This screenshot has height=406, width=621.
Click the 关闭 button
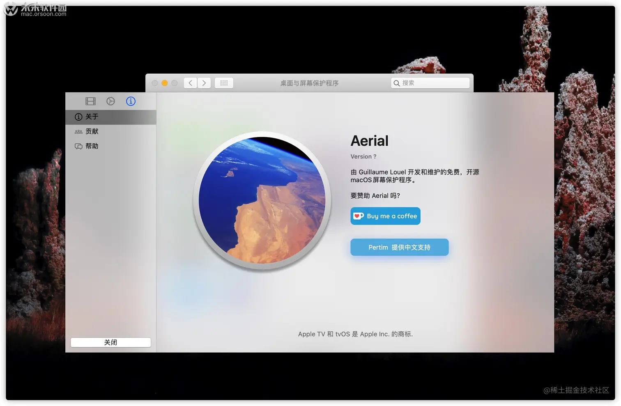coord(110,342)
